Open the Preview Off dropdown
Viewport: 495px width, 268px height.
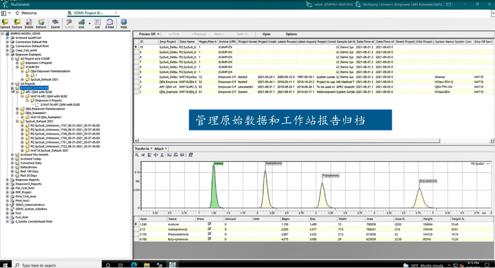(x=149, y=34)
